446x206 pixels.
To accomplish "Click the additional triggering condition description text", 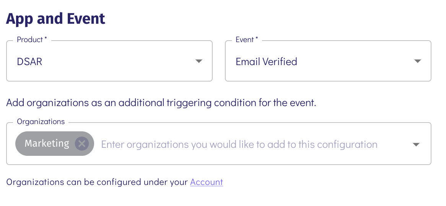I will tap(161, 103).
